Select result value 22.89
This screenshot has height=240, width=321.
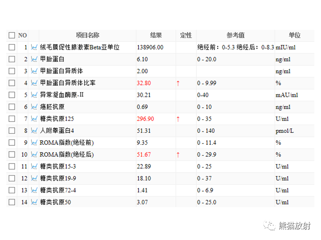point(144,166)
